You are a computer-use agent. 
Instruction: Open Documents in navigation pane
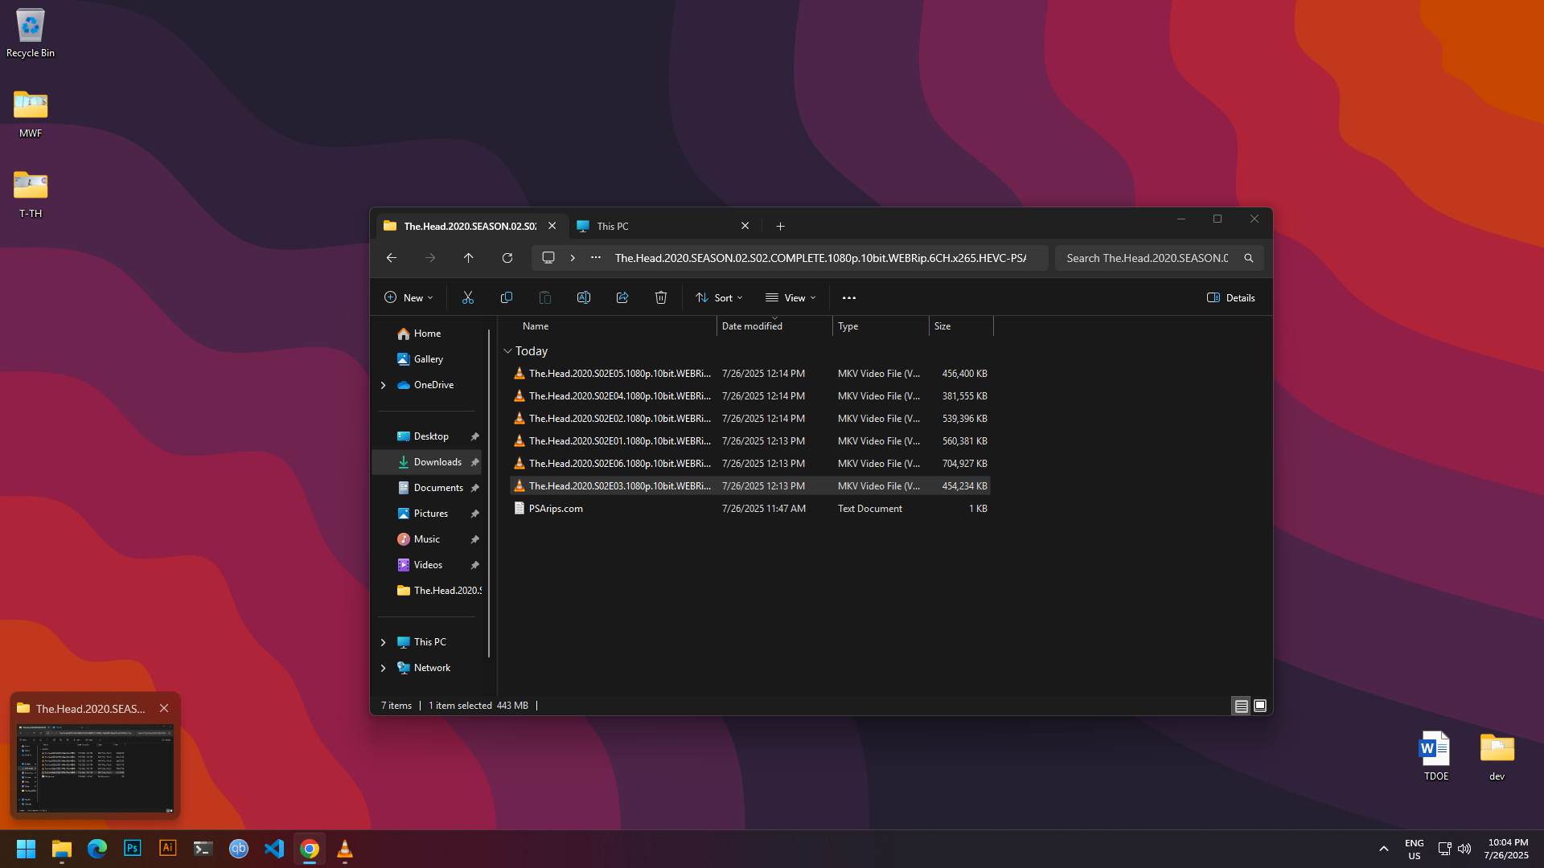click(427, 488)
